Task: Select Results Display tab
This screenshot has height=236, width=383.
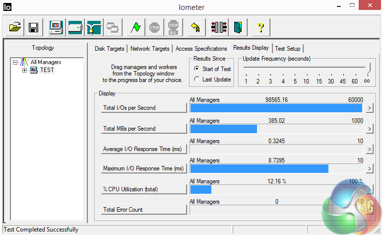Action: click(x=251, y=48)
